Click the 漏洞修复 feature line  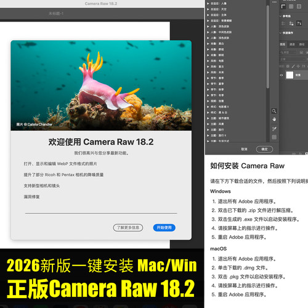tap(31, 197)
